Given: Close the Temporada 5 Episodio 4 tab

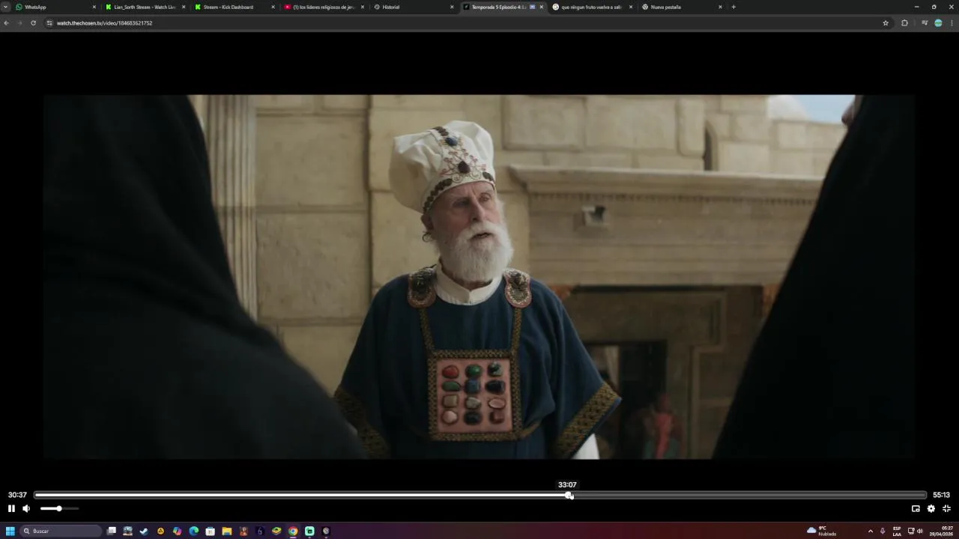Looking at the screenshot, I should point(542,7).
